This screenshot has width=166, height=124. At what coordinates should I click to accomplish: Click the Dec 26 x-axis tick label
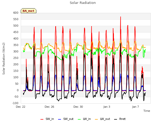coord(49,107)
